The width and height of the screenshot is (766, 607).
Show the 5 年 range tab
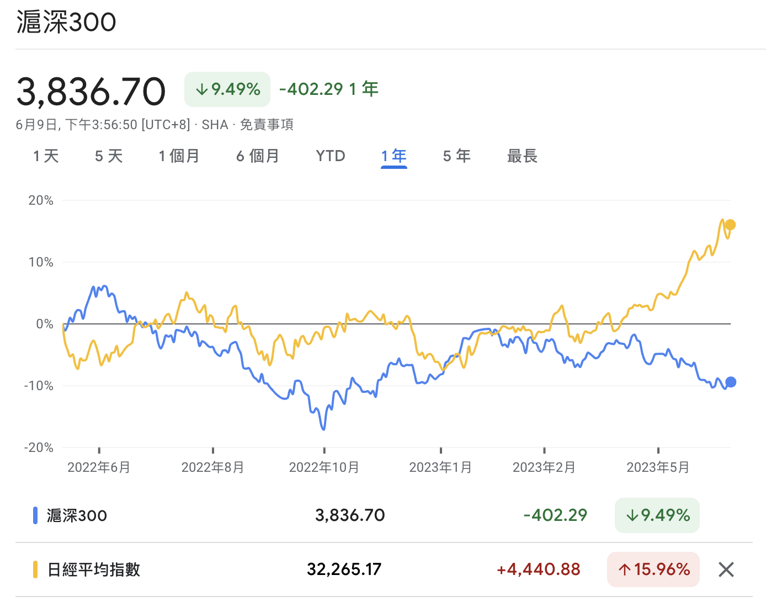tap(457, 156)
